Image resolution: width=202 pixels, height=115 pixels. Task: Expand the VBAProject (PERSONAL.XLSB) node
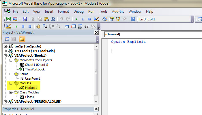[x=5, y=102]
